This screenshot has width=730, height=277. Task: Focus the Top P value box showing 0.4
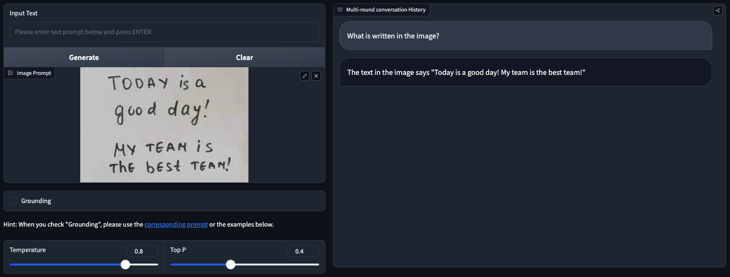[x=303, y=251]
